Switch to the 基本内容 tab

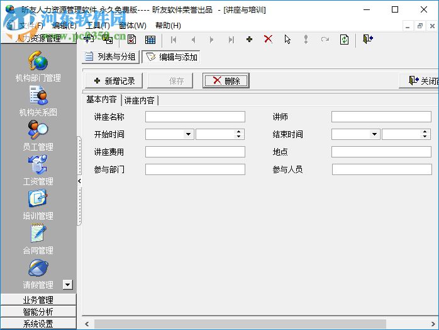(101, 100)
